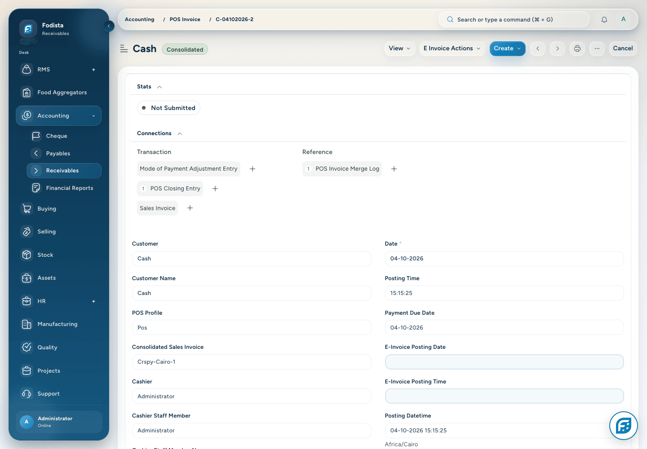Image resolution: width=647 pixels, height=449 pixels.
Task: Open Cheque under Accounting
Action: [64, 136]
